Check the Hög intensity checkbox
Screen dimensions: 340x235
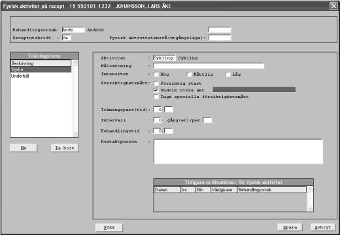156,74
